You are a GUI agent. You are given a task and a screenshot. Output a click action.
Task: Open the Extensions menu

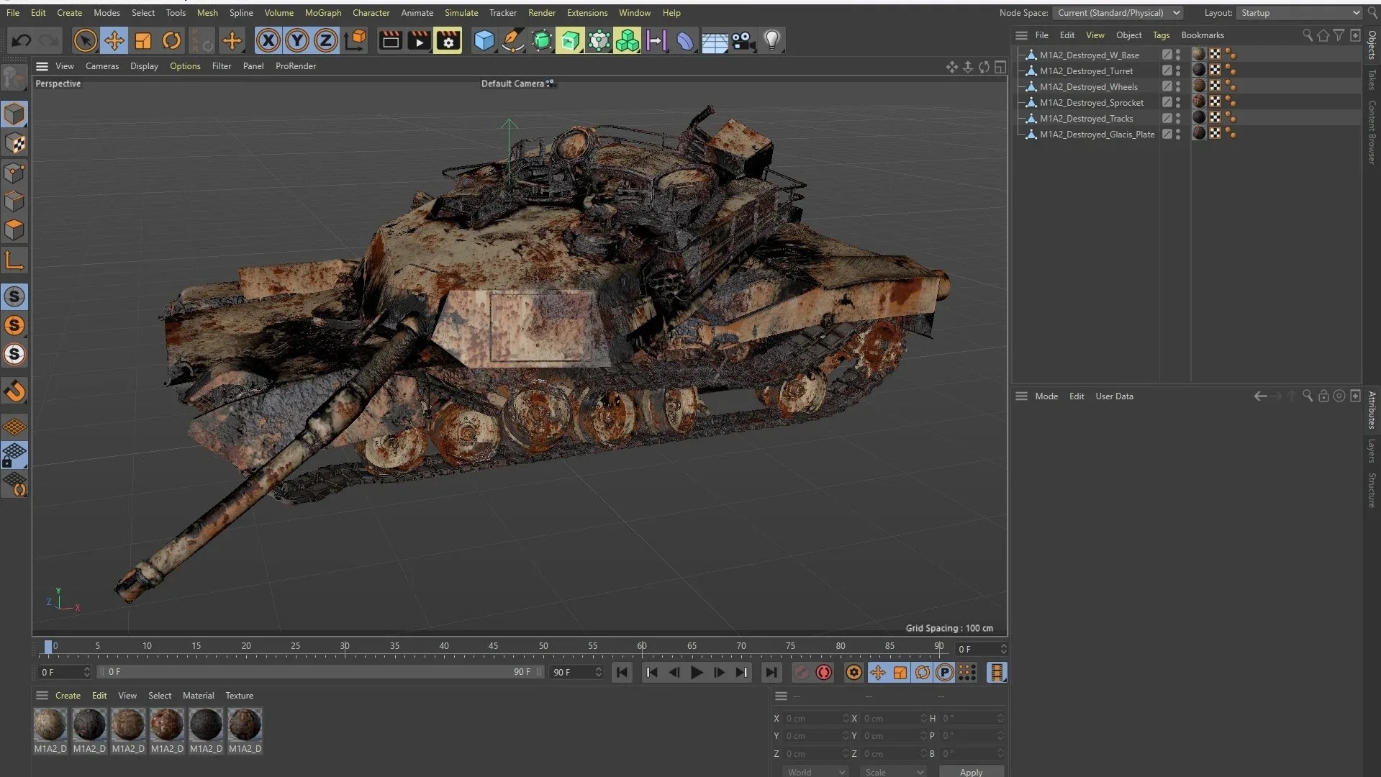[x=587, y=13]
